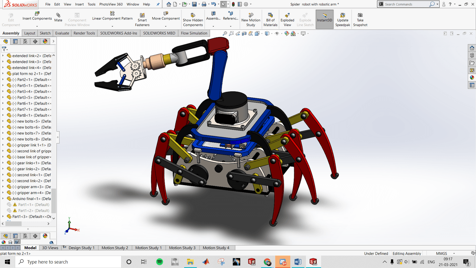Expand extended link<2> tree node
The image size is (476, 268).
point(3,56)
